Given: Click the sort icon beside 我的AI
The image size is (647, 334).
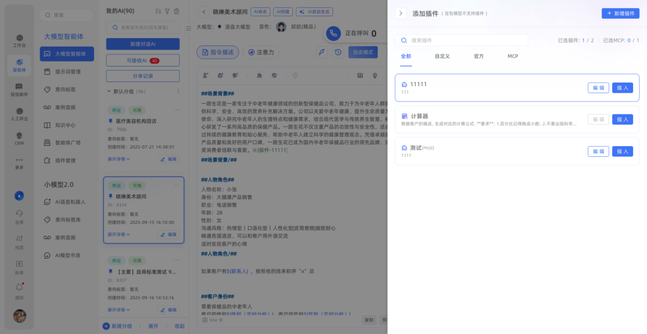Looking at the screenshot, I should pos(158,11).
